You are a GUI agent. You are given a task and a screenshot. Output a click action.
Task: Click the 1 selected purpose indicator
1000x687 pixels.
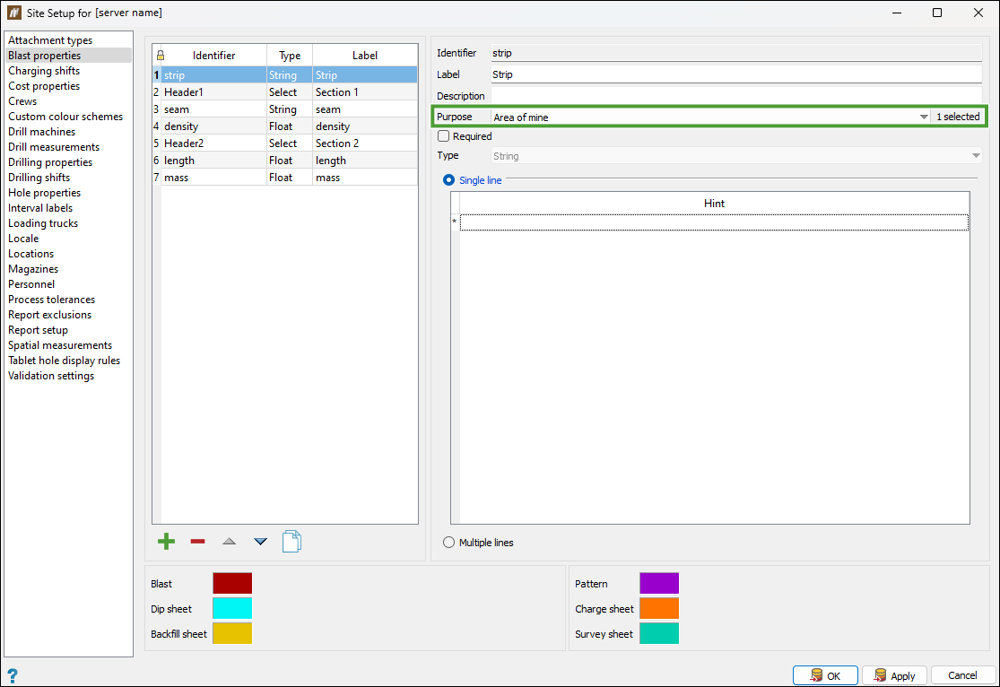click(x=958, y=117)
